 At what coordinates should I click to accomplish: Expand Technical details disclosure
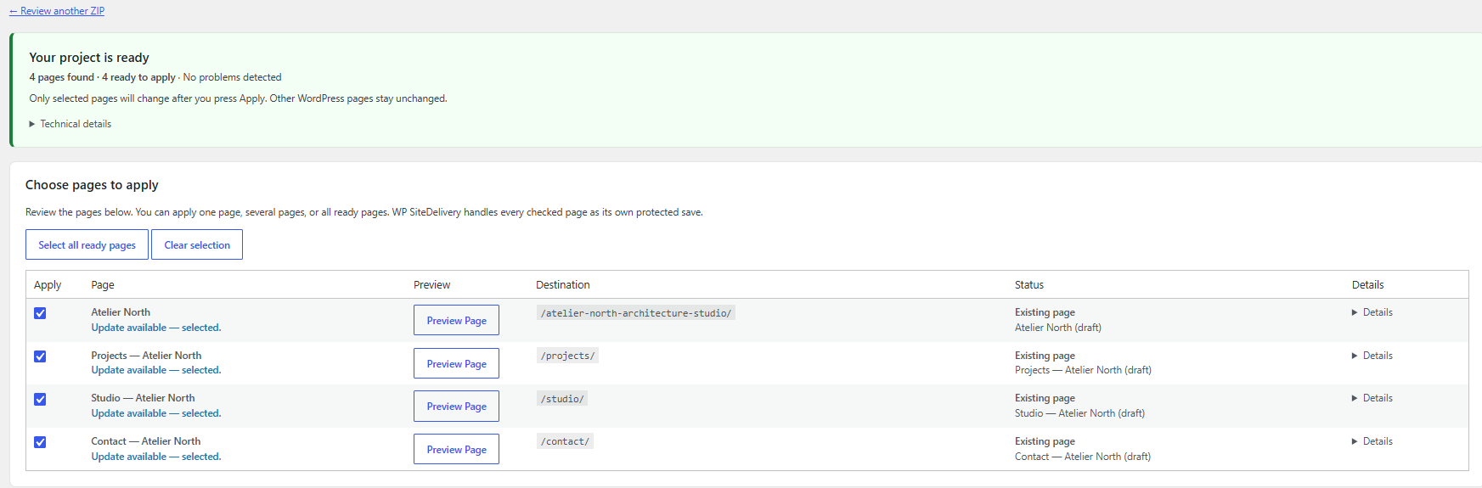click(x=70, y=124)
